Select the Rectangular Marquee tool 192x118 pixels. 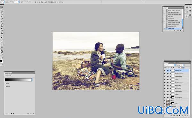[x=2, y=10]
